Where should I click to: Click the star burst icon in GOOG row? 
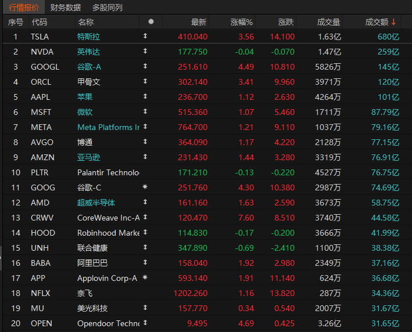pyautogui.click(x=145, y=186)
